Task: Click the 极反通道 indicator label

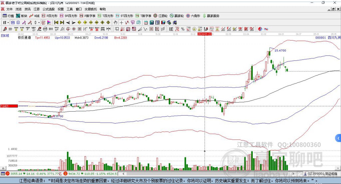Action: pyautogui.click(x=24, y=38)
